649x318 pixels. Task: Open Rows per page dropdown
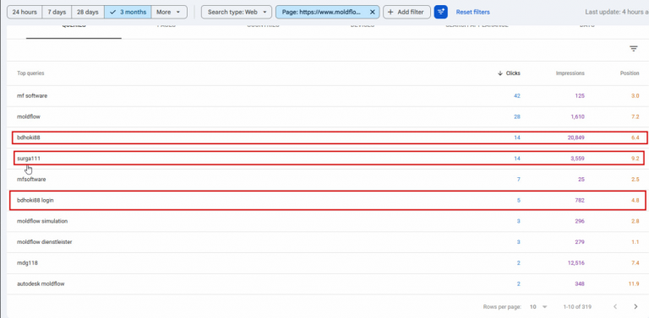click(x=538, y=307)
